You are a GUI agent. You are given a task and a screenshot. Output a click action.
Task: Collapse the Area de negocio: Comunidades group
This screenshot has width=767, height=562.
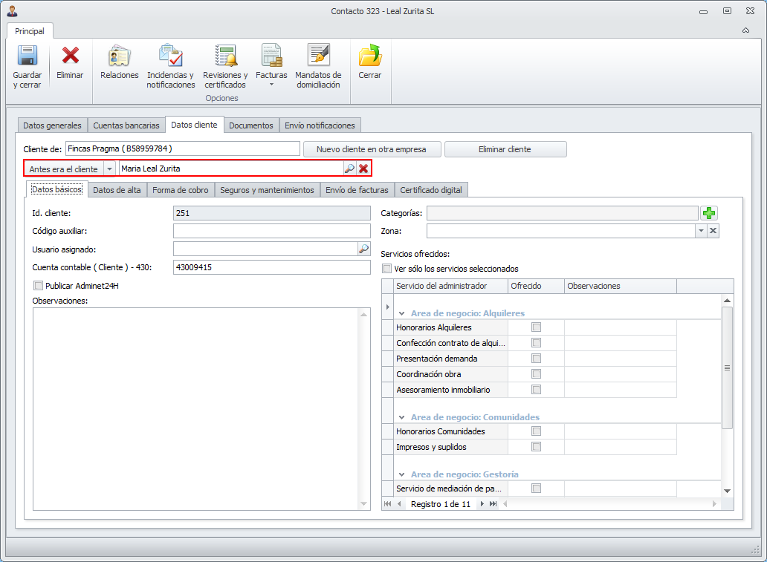(x=401, y=417)
